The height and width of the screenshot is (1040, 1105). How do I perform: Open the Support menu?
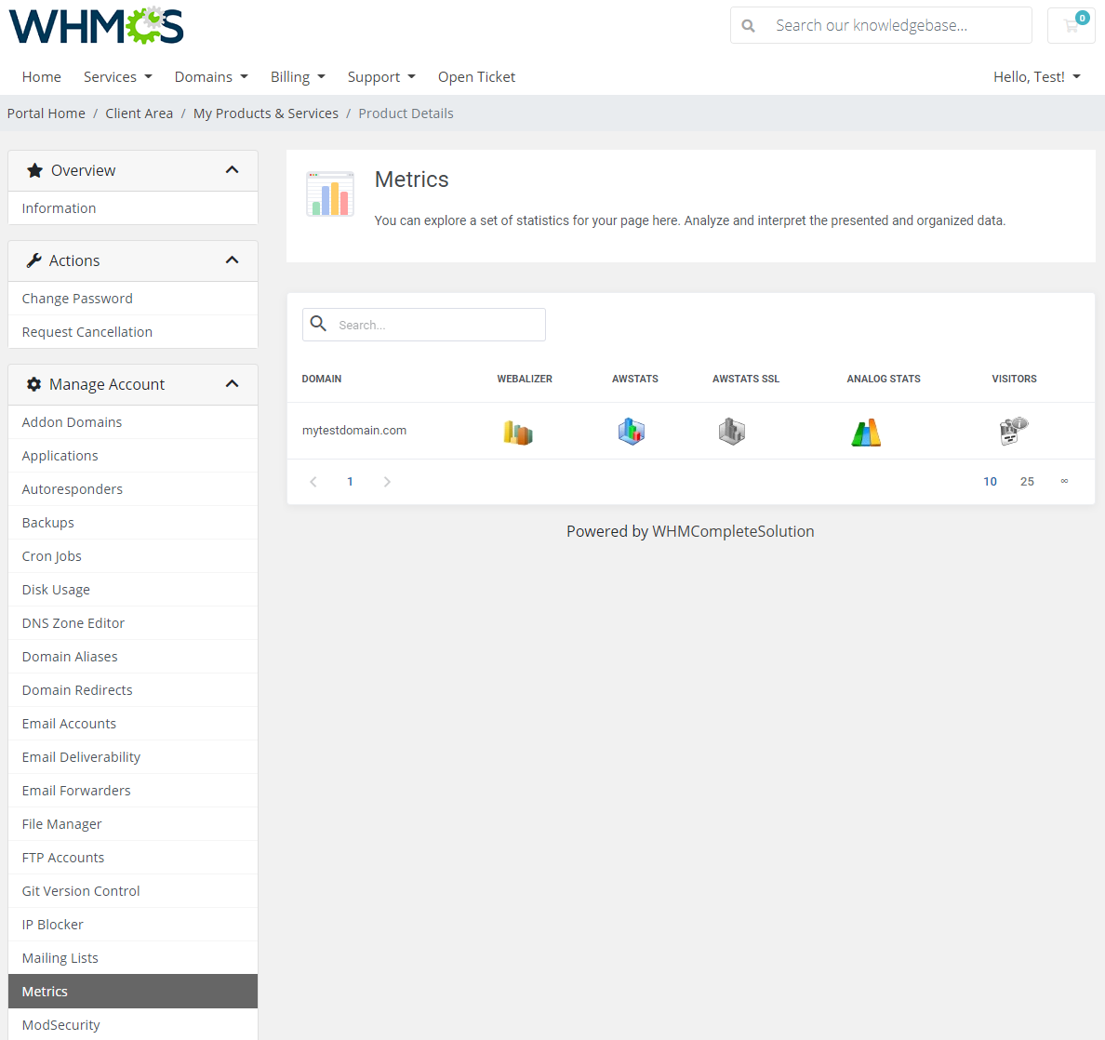click(381, 76)
